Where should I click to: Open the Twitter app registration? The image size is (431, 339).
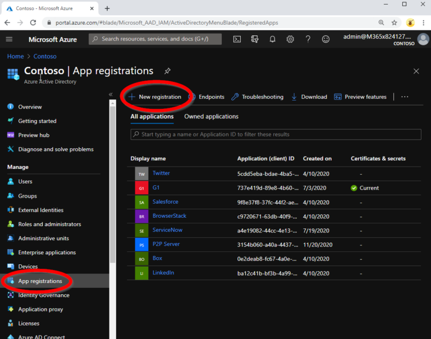(161, 173)
